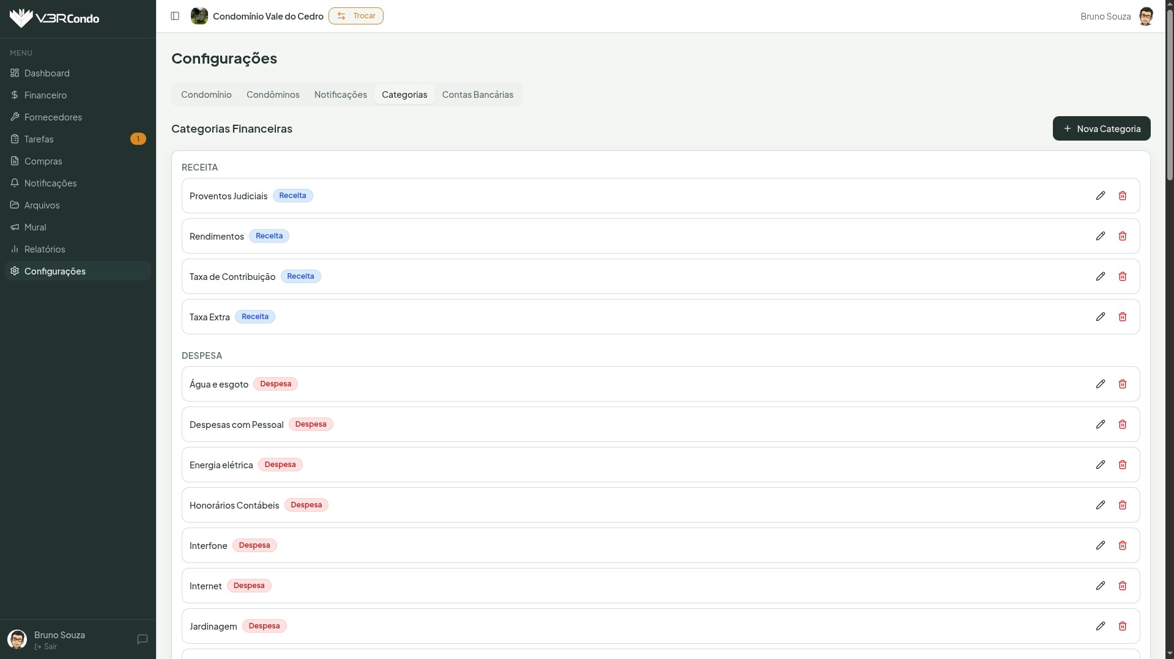Go to Tarefas in the menu
Image resolution: width=1174 pixels, height=659 pixels.
point(39,139)
